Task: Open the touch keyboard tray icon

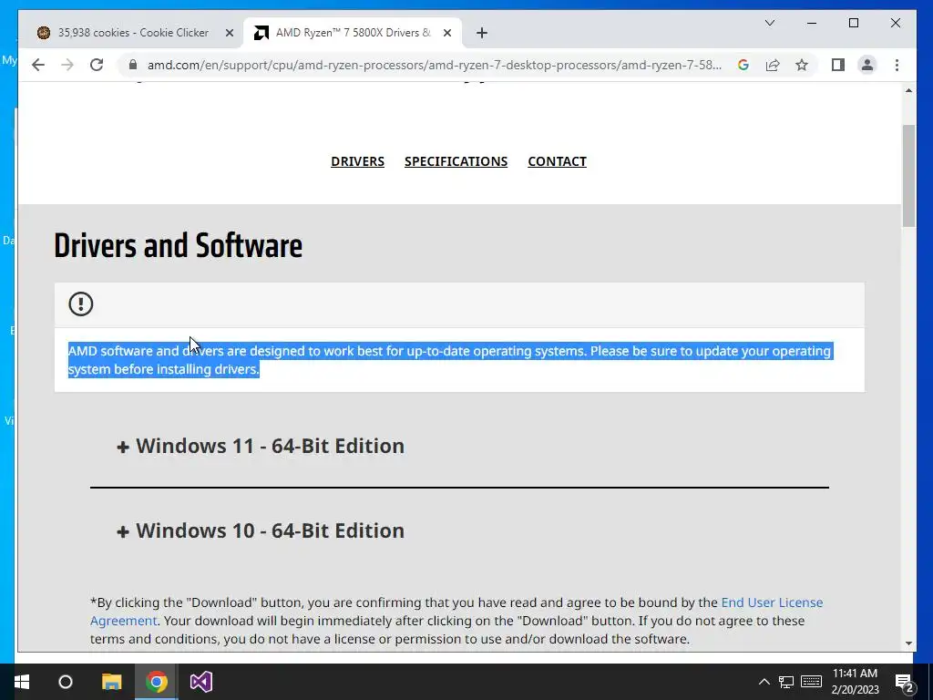Action: 811,682
